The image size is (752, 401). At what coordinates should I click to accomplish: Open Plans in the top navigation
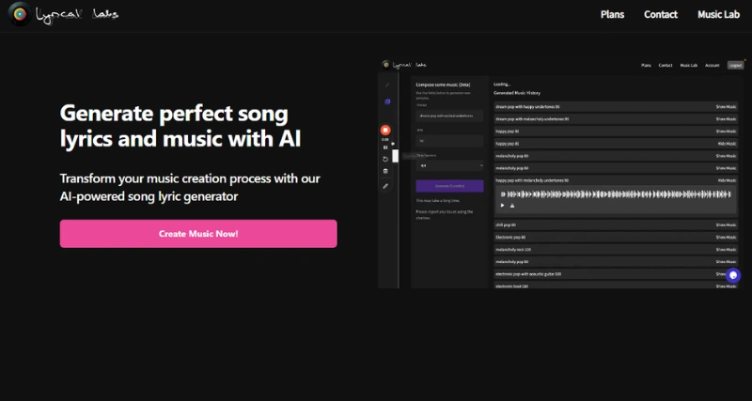[612, 15]
